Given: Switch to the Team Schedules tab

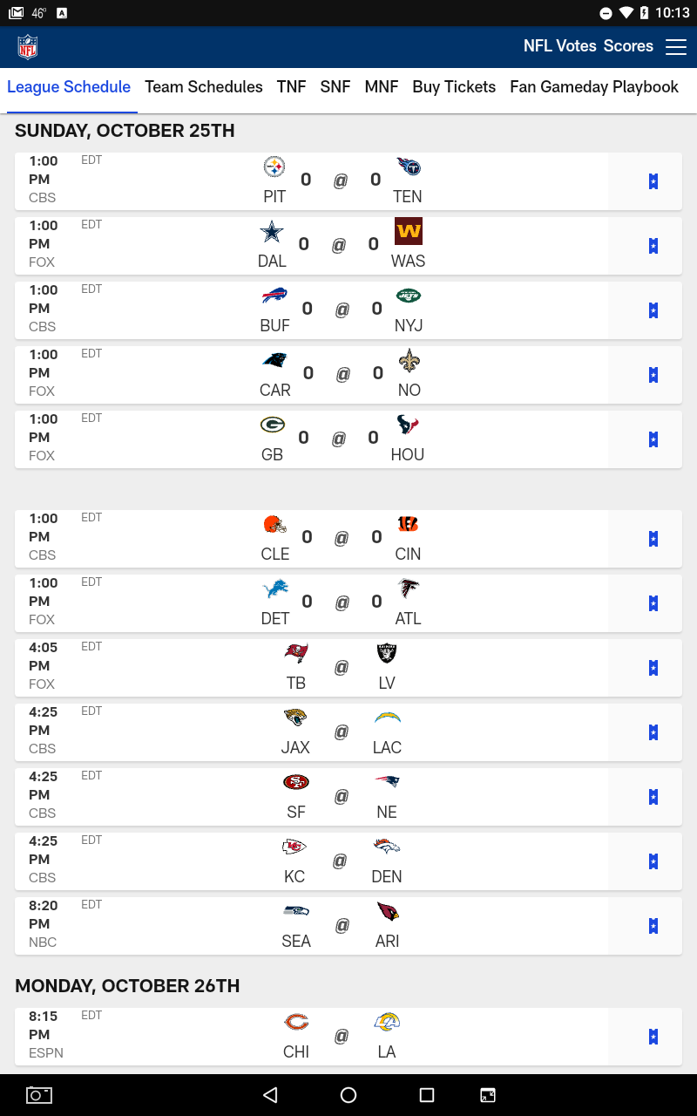Looking at the screenshot, I should [x=204, y=87].
